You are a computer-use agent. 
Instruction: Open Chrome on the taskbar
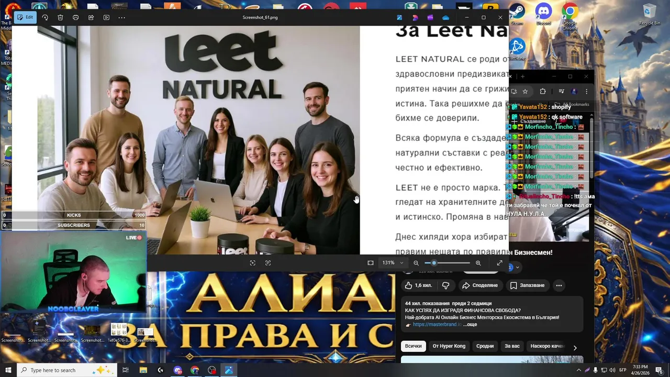[x=195, y=370]
